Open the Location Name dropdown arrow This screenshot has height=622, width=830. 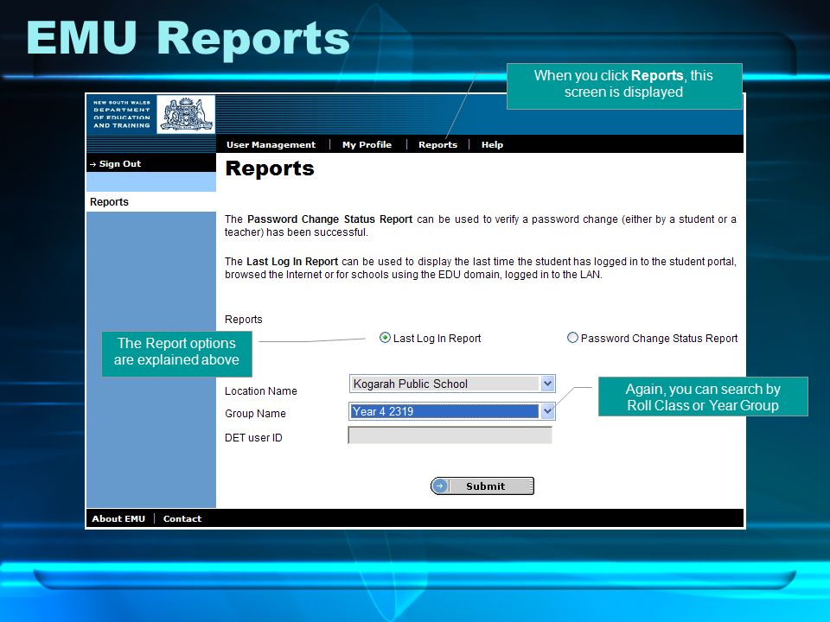pos(547,384)
